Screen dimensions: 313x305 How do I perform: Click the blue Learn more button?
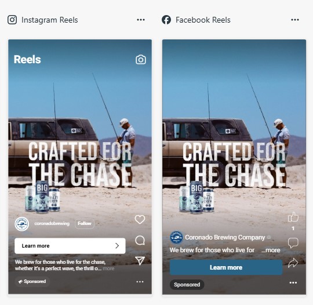tap(226, 267)
